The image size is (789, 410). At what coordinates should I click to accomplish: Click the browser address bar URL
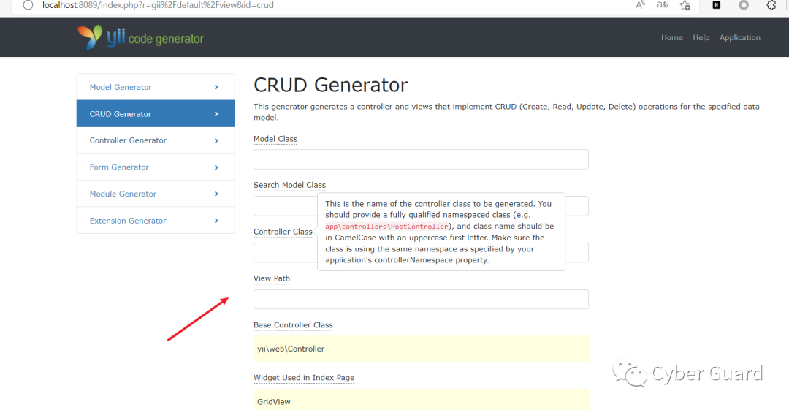[158, 5]
